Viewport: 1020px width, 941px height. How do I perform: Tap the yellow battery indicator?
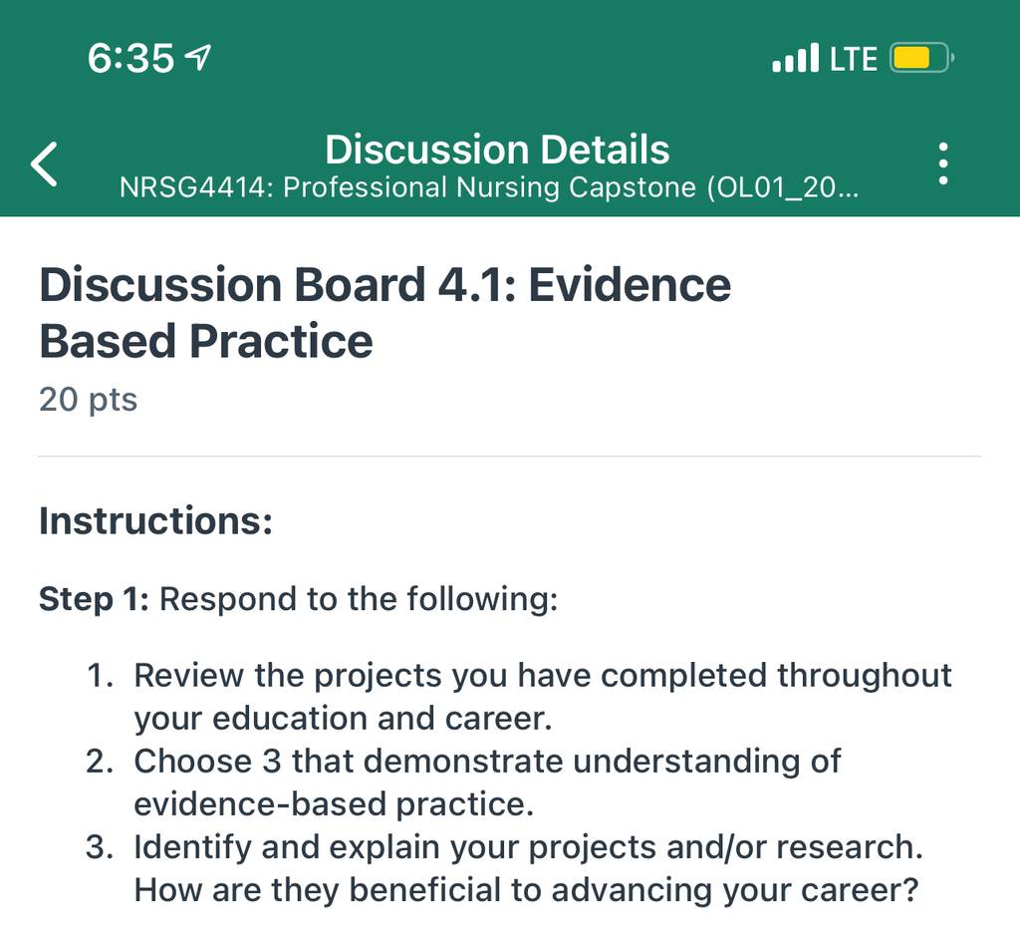pos(921,58)
